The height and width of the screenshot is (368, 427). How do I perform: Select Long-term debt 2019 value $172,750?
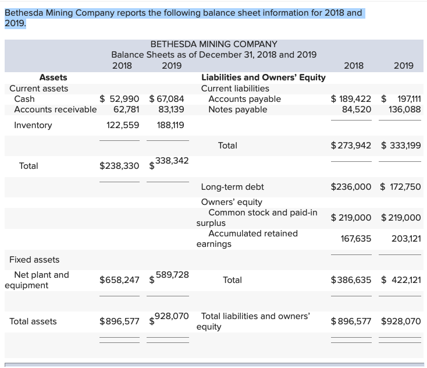pos(400,187)
